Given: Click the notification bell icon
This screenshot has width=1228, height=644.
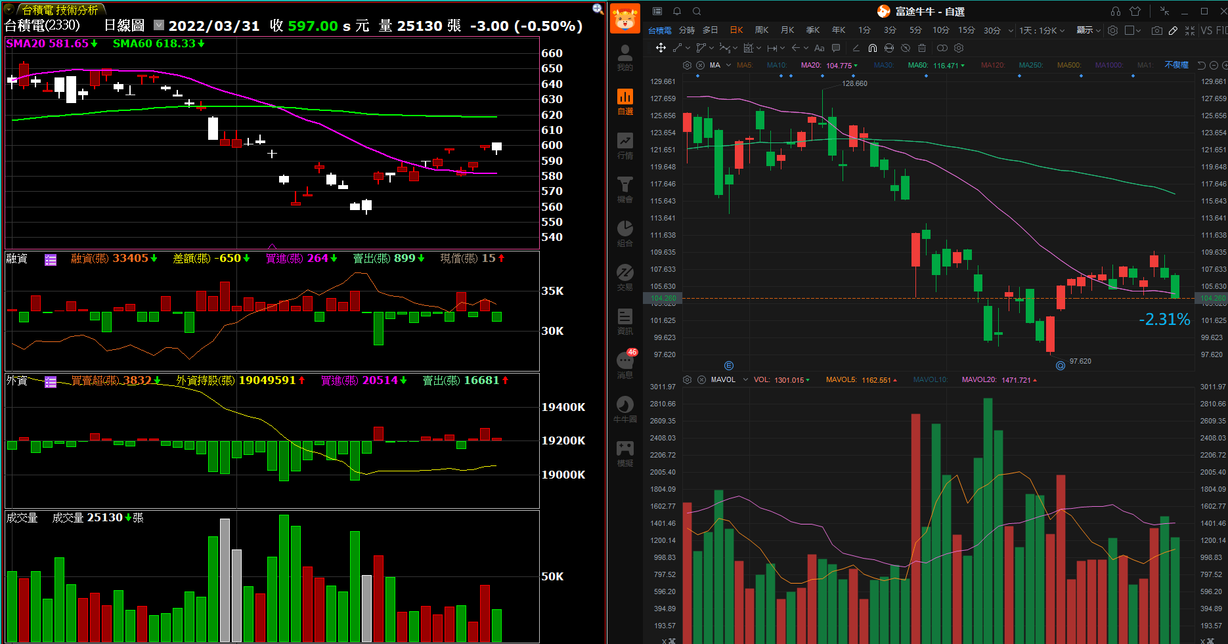Looking at the screenshot, I should (x=677, y=11).
